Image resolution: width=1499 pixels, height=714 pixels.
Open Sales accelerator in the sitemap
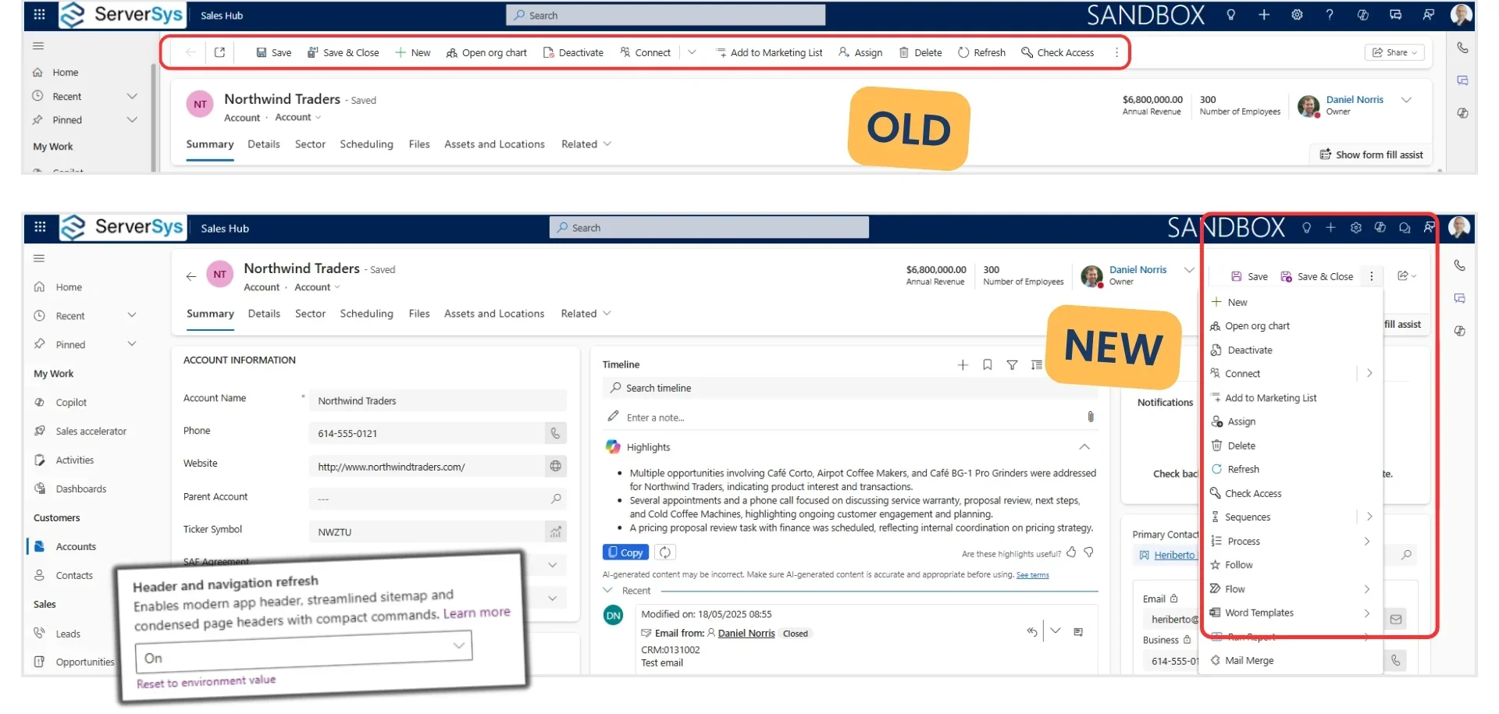91,432
